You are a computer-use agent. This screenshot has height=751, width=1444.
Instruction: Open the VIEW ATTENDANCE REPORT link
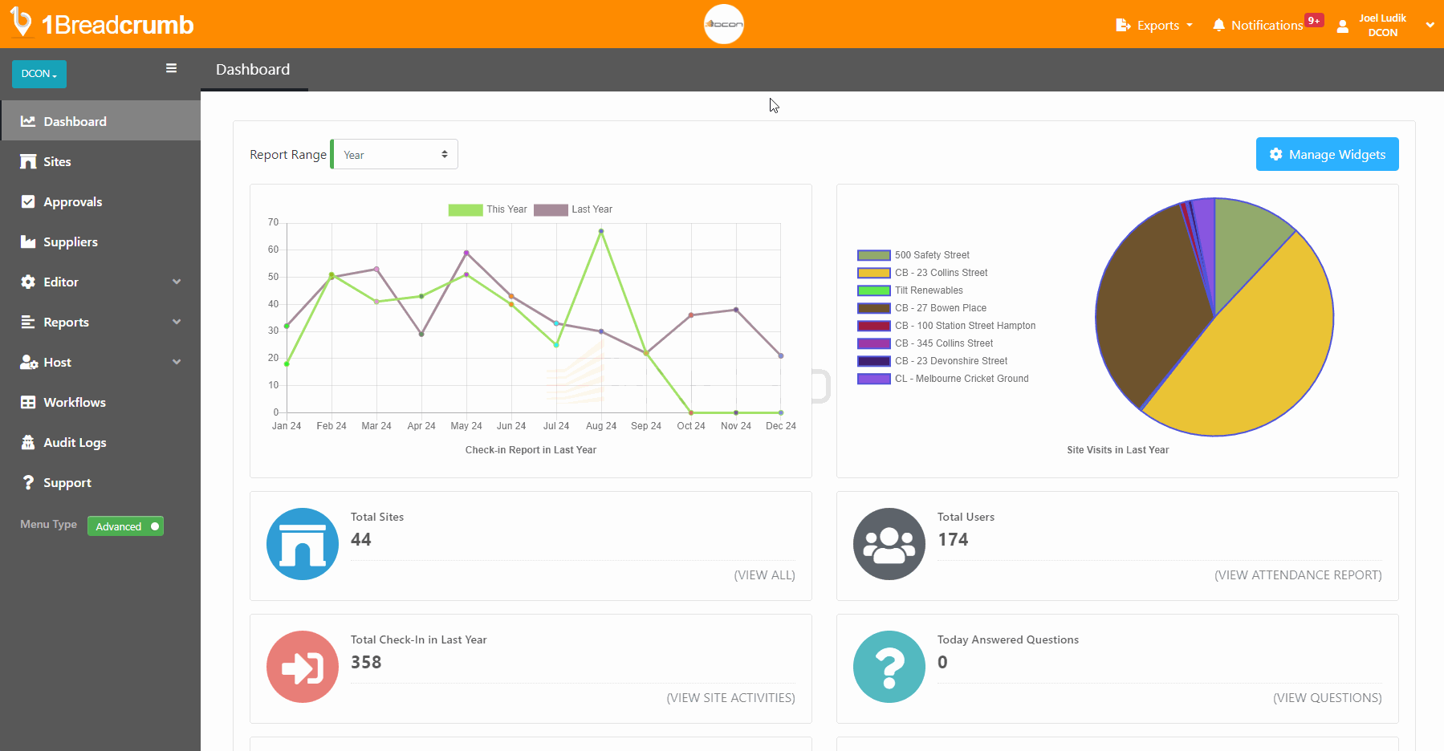coord(1297,574)
